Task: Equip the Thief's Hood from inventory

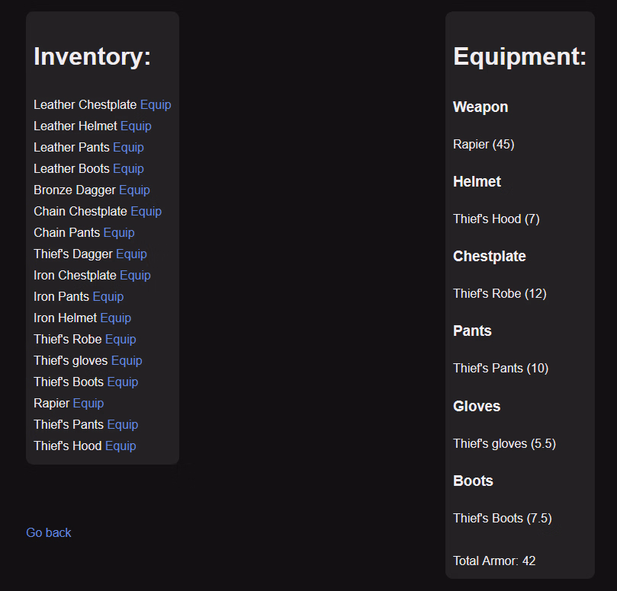Action: 121,446
